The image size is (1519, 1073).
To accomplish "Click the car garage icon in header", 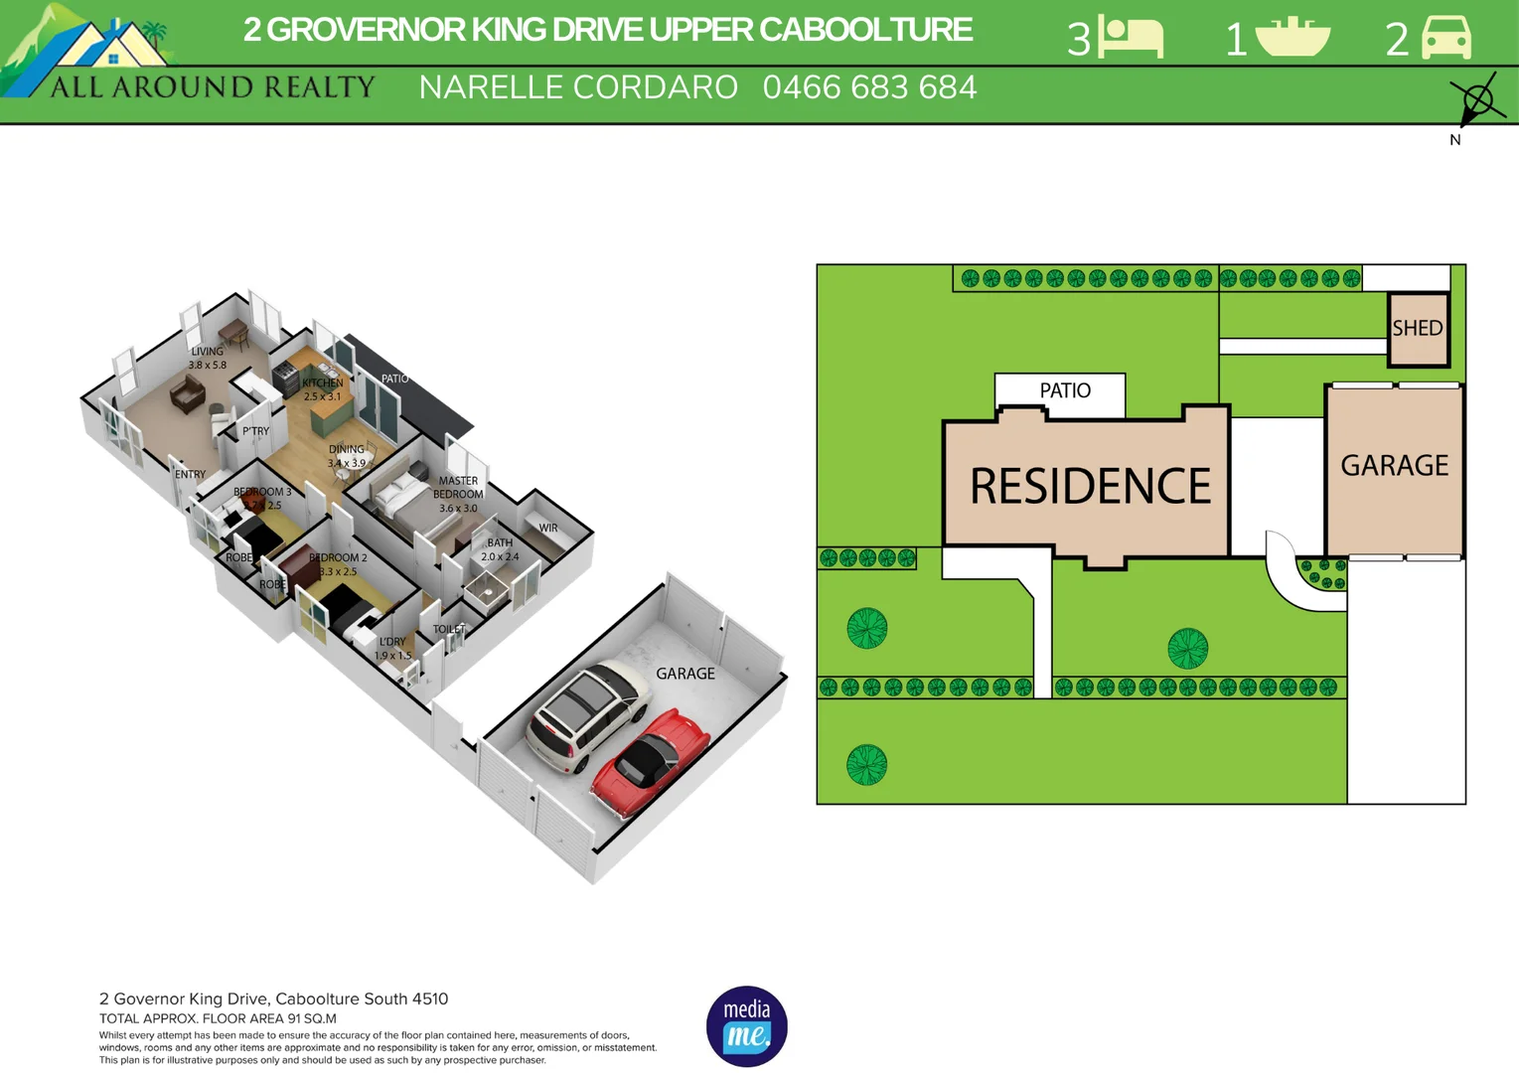I will pyautogui.click(x=1446, y=38).
